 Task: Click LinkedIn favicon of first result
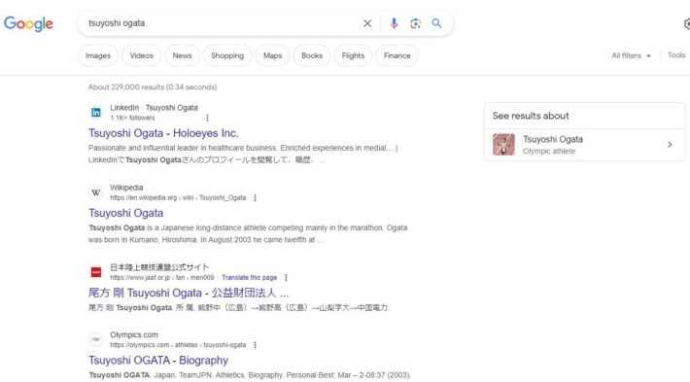[x=96, y=113]
